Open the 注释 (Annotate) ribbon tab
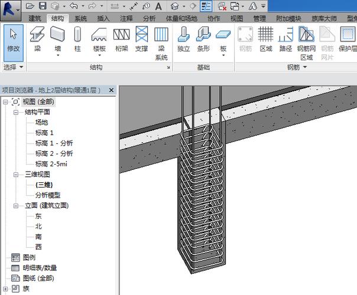The image size is (357, 295). [x=126, y=19]
